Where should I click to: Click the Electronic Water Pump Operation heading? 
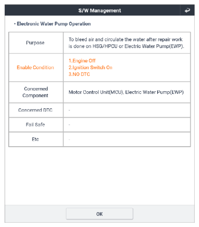[53, 24]
